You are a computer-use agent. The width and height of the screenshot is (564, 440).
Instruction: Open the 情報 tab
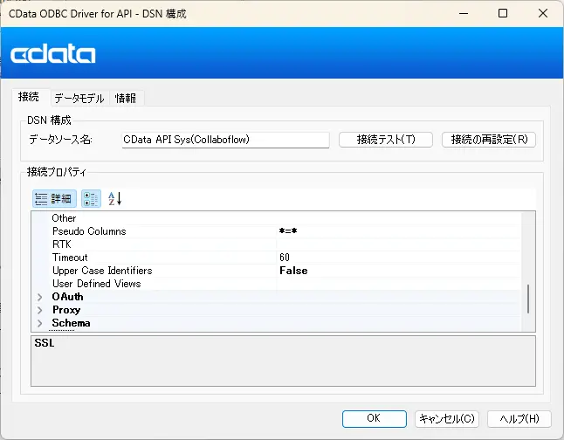(x=126, y=98)
